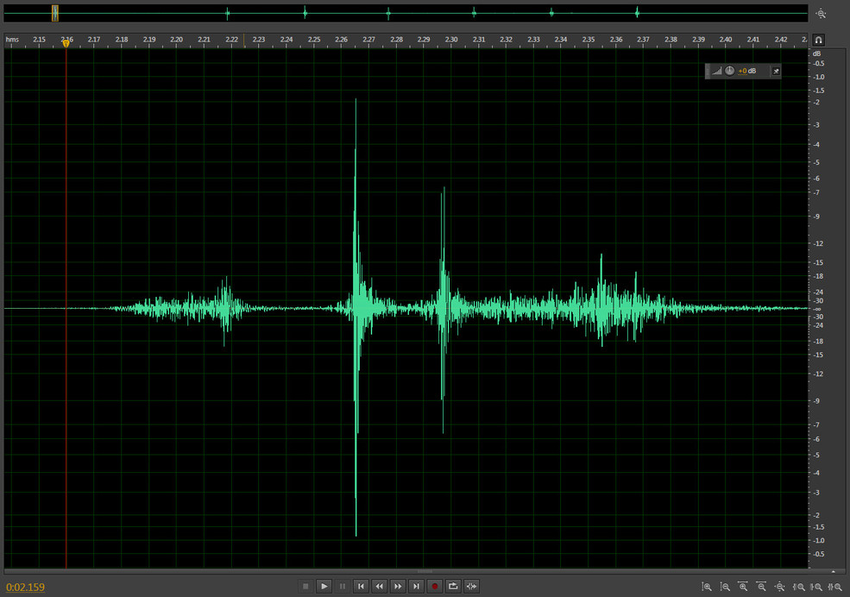This screenshot has width=850, height=597.
Task: Click the highlighted view box in overview navigator
Action: point(54,14)
